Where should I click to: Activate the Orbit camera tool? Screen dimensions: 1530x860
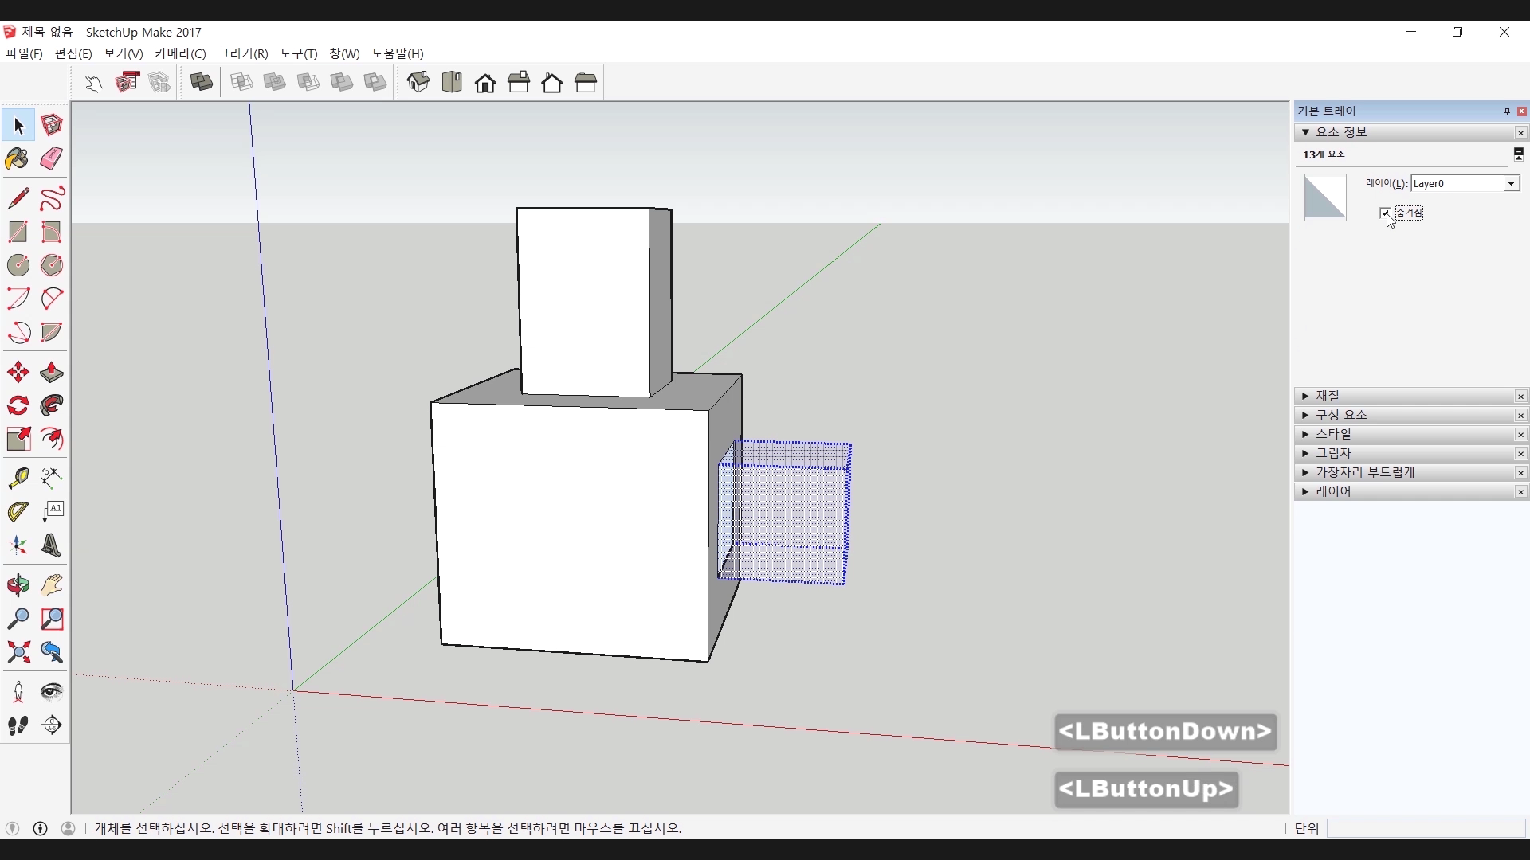pyautogui.click(x=18, y=585)
